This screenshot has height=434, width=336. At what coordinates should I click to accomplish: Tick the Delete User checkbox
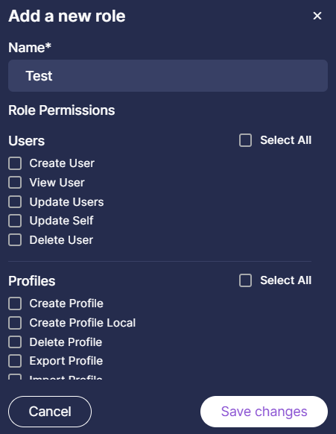[15, 240]
